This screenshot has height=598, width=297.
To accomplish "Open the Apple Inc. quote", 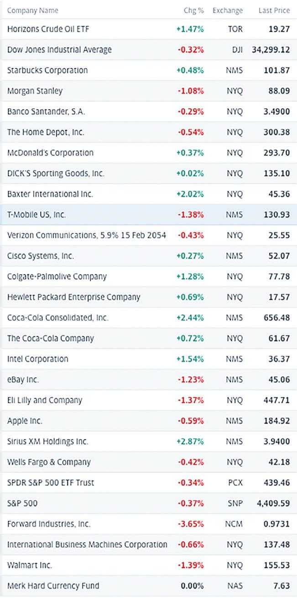I will click(x=25, y=421).
